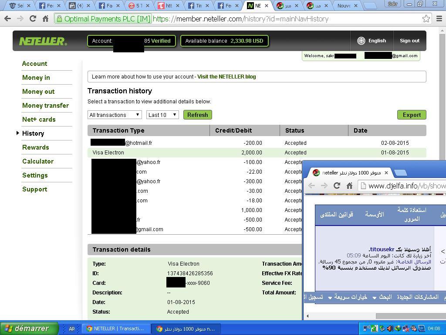Open Money out from the sidebar
Viewport: 446px width, 335px height.
tap(38, 92)
